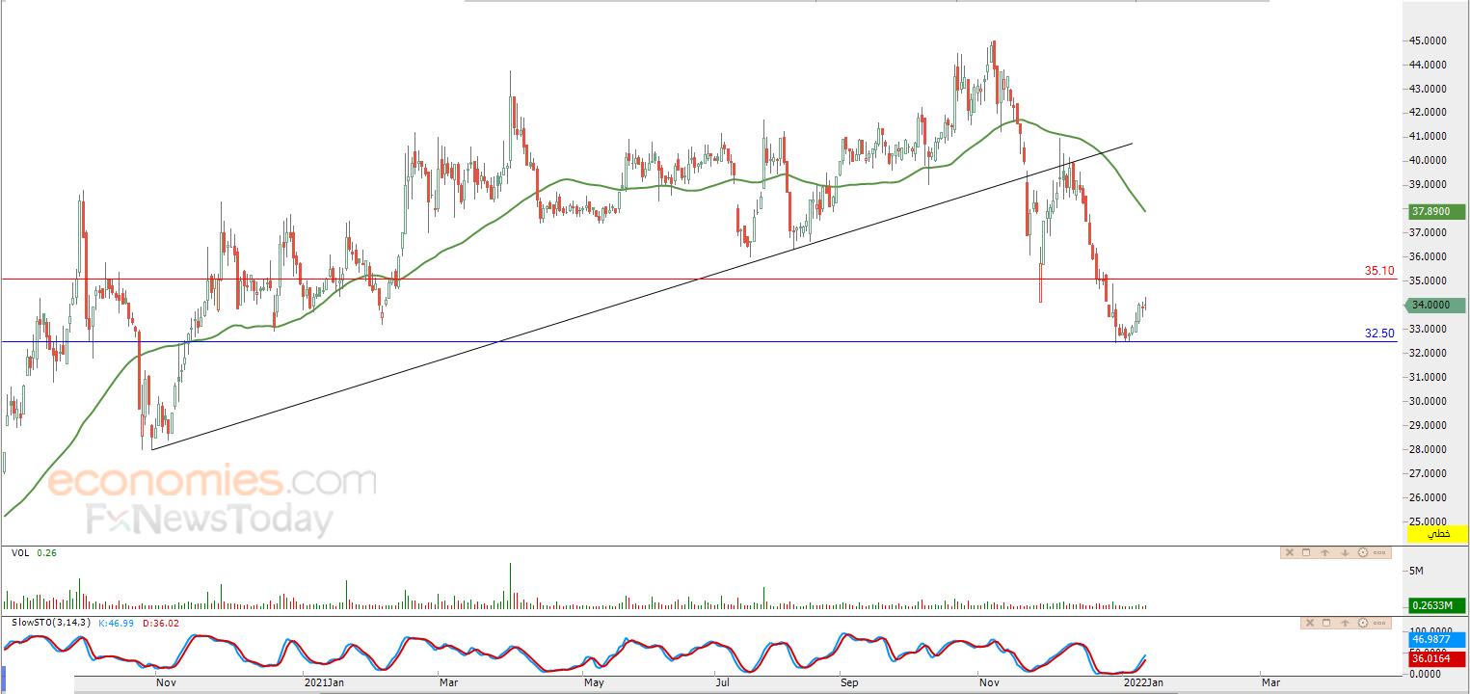The width and height of the screenshot is (1470, 694).
Task: Move the VOL panel down
Action: (x=1345, y=552)
